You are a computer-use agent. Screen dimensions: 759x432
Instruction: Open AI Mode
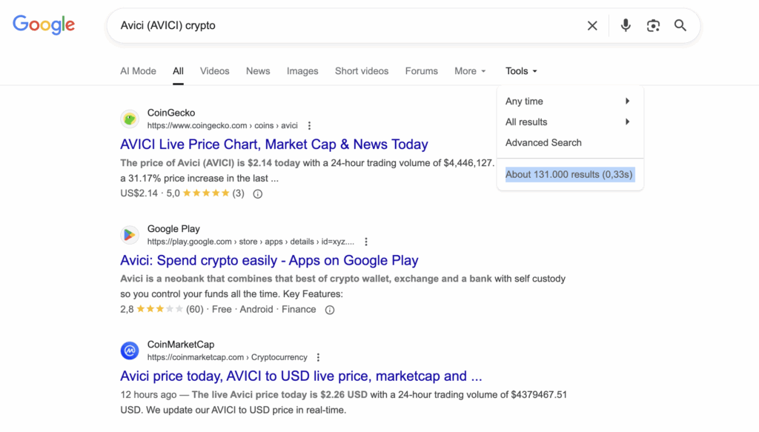(x=138, y=71)
